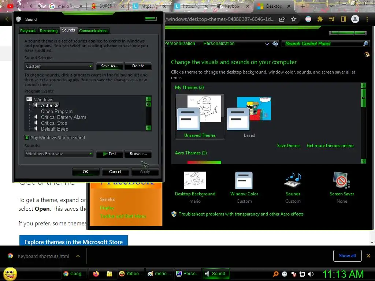Viewport: 375px width, 281px height.
Task: Click the refresh icon beside the address bar
Action: [x=275, y=44]
